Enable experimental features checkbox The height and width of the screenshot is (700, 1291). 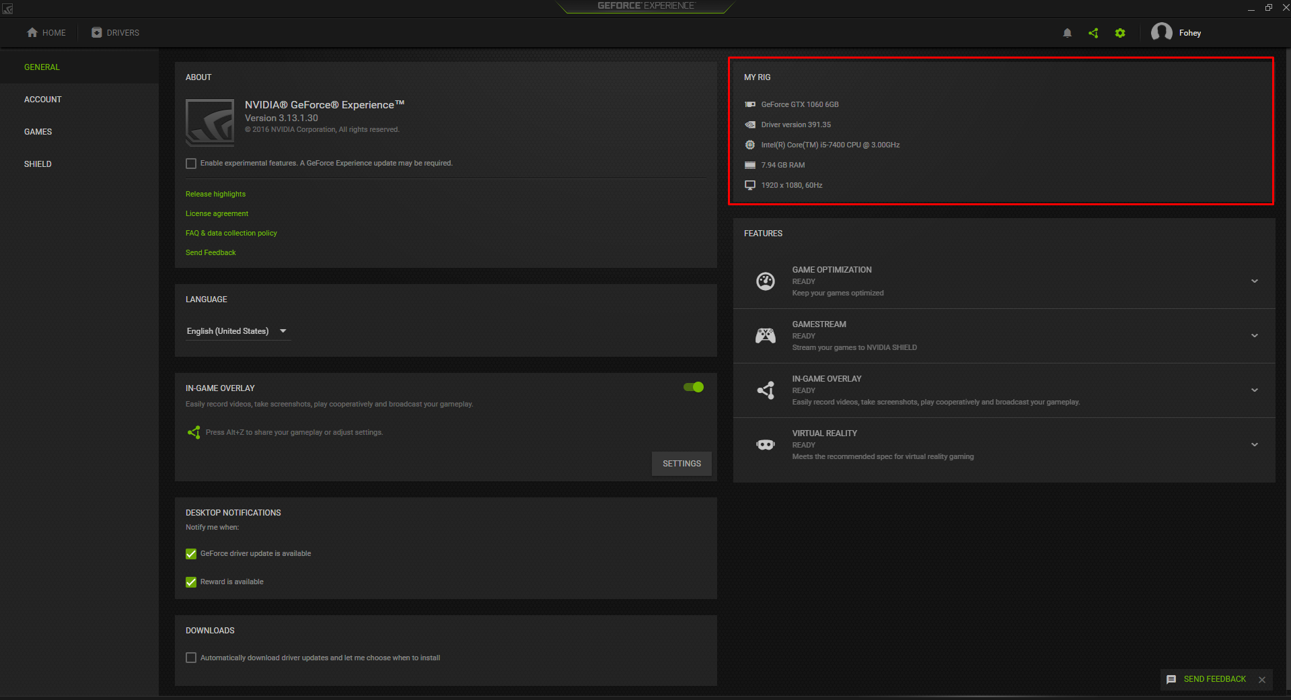point(191,164)
